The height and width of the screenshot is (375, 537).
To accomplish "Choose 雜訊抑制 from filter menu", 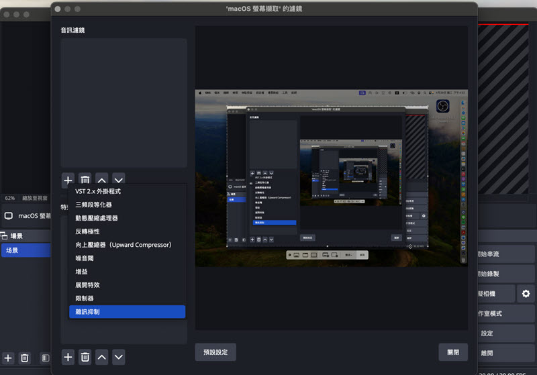I will (128, 312).
